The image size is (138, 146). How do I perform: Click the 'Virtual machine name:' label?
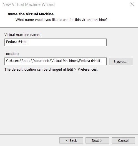(x=22, y=35)
